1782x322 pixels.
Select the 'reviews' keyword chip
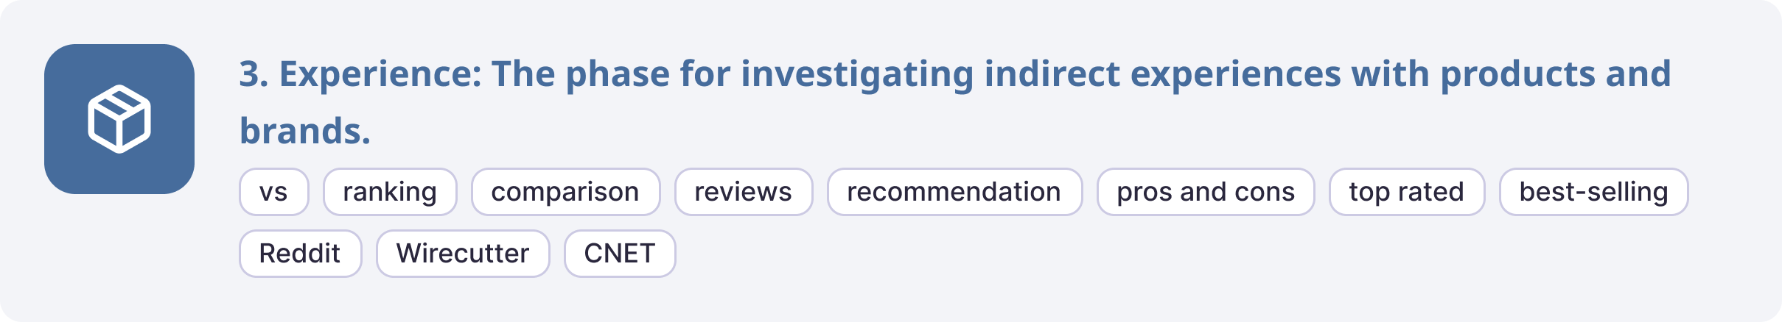pyautogui.click(x=743, y=192)
